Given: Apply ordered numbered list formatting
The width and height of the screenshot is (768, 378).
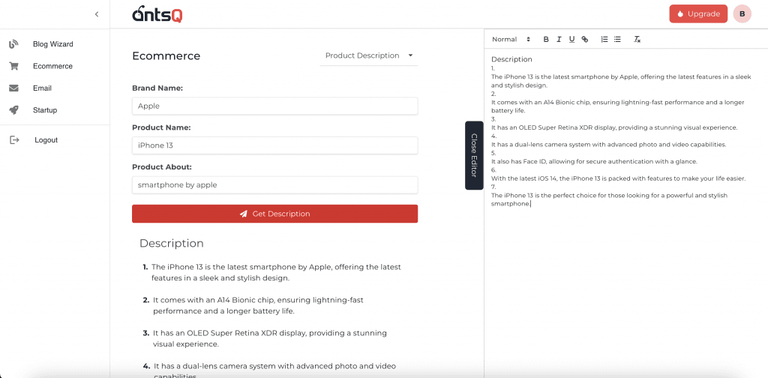Looking at the screenshot, I should [x=604, y=39].
